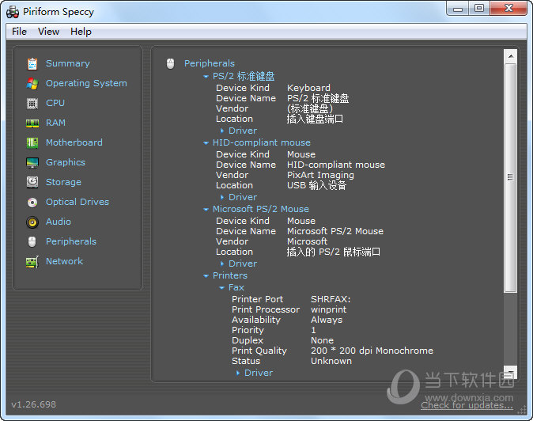The height and width of the screenshot is (421, 533).
Task: Collapse the Fax printer node
Action: click(x=221, y=288)
